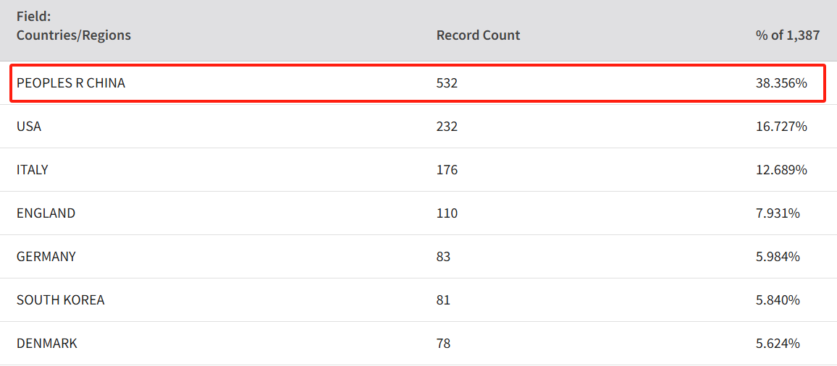Click the record count 110 for England
The width and height of the screenshot is (837, 366).
click(447, 213)
